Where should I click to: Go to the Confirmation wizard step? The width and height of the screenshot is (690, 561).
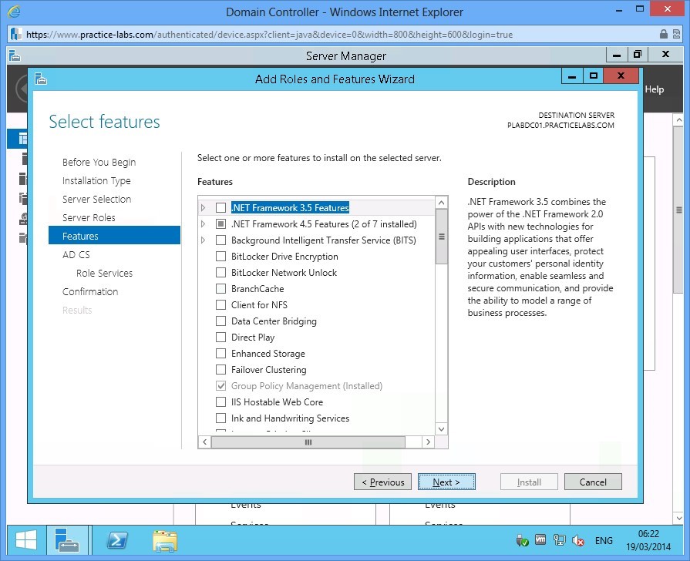click(x=90, y=291)
